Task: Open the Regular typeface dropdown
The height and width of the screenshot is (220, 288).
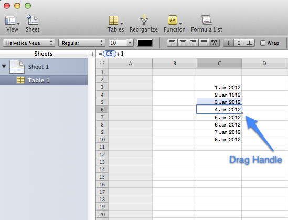Action: tap(82, 43)
